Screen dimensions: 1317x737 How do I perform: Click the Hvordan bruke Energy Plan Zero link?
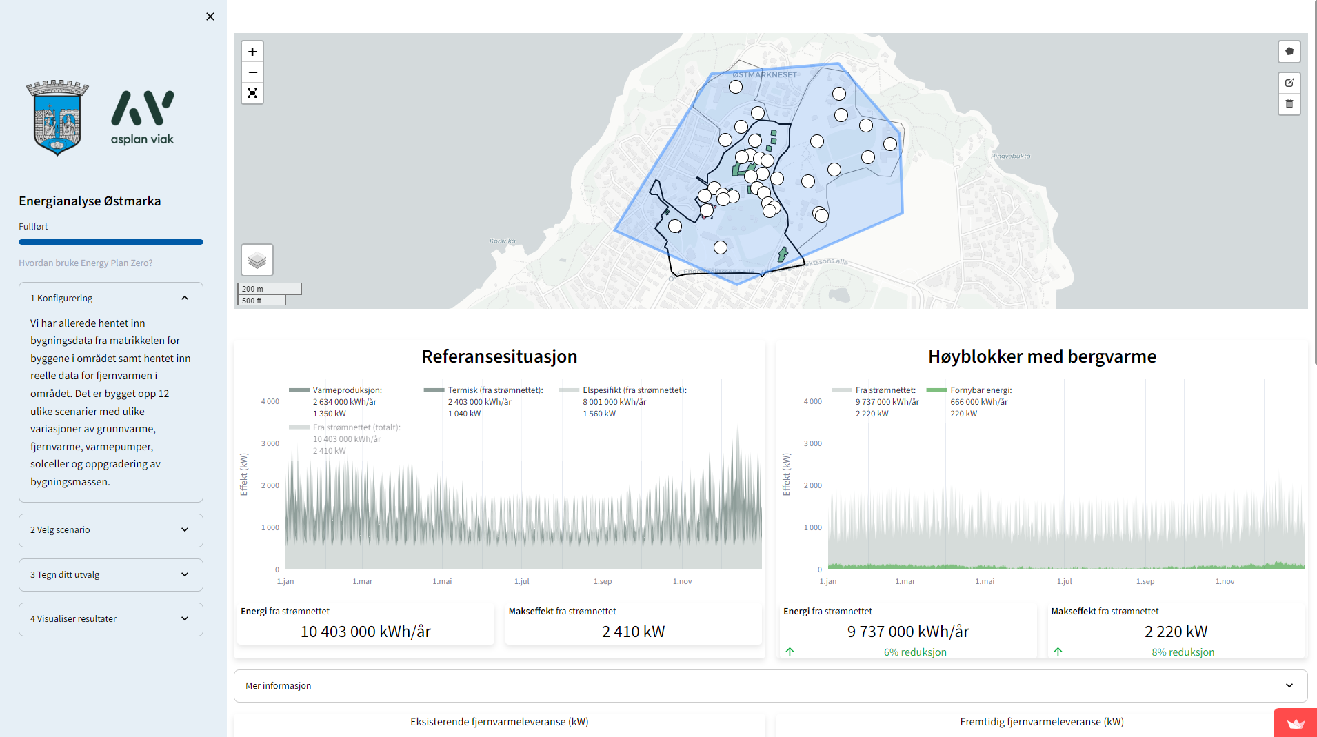pyautogui.click(x=86, y=263)
